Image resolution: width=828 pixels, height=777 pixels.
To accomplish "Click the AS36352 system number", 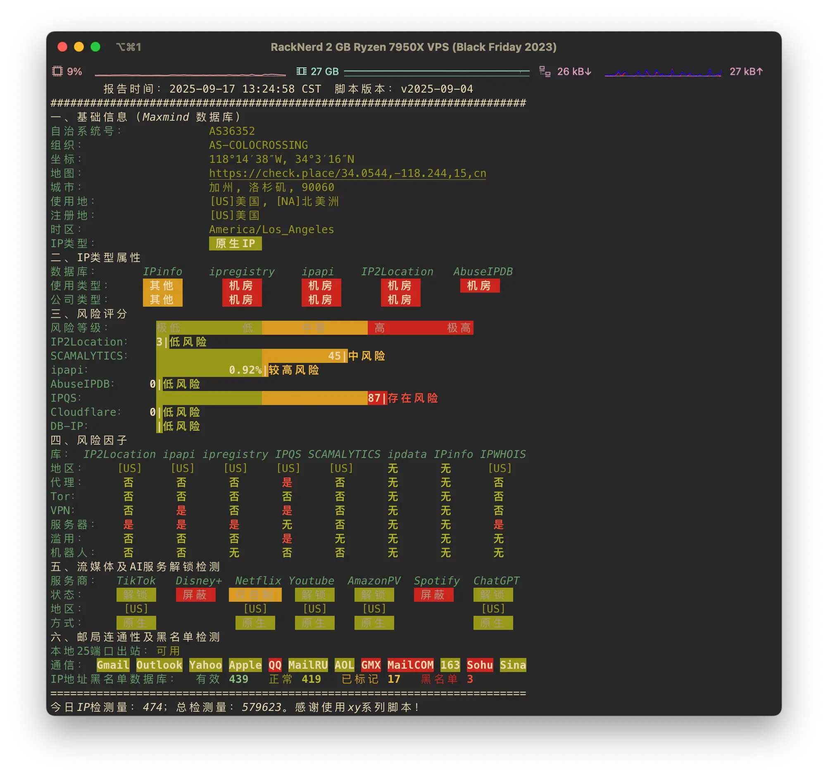I will (231, 131).
